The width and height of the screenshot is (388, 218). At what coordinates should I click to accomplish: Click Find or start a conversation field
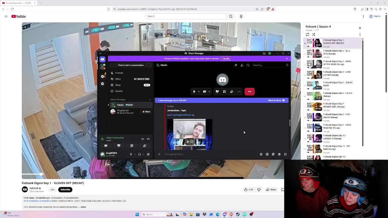point(131,65)
